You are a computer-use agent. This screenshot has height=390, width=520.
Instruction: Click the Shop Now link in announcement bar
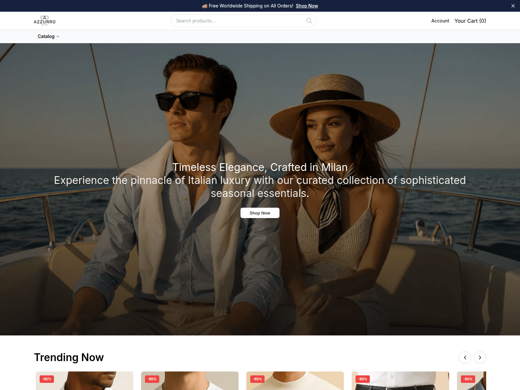(x=307, y=6)
